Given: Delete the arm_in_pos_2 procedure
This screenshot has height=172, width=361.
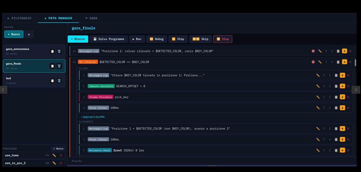Looking at the screenshot, I should click(x=61, y=163).
